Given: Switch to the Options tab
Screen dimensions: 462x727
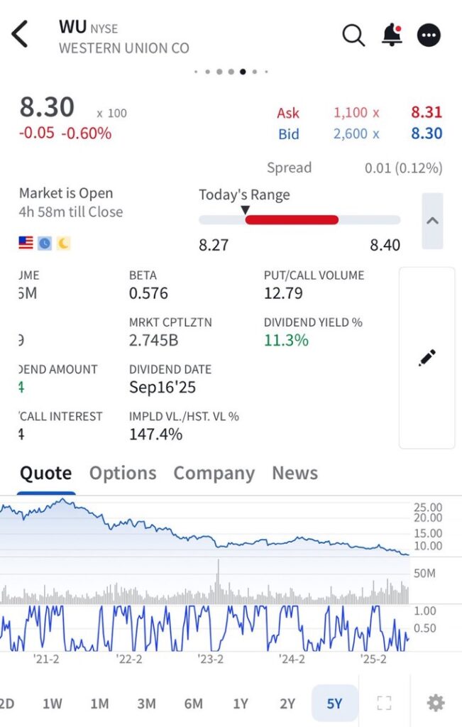Looking at the screenshot, I should point(123,473).
